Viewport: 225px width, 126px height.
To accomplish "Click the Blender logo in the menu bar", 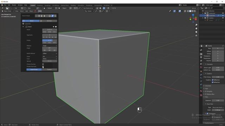I will click(2, 5).
